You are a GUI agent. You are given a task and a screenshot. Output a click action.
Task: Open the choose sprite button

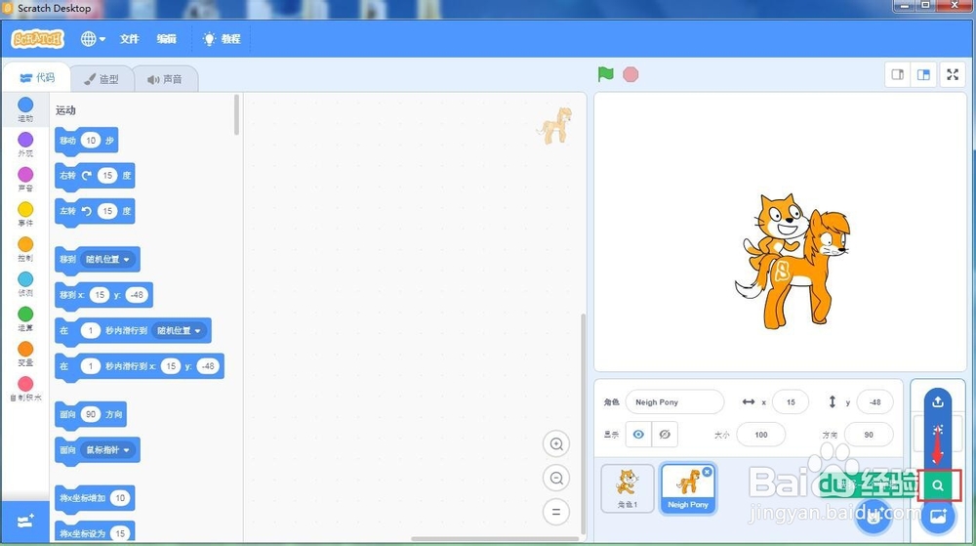874,517
